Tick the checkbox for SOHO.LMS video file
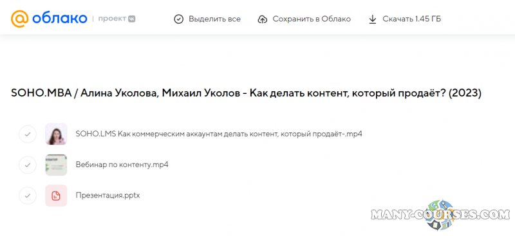The width and height of the screenshot is (515, 236). coord(28,134)
